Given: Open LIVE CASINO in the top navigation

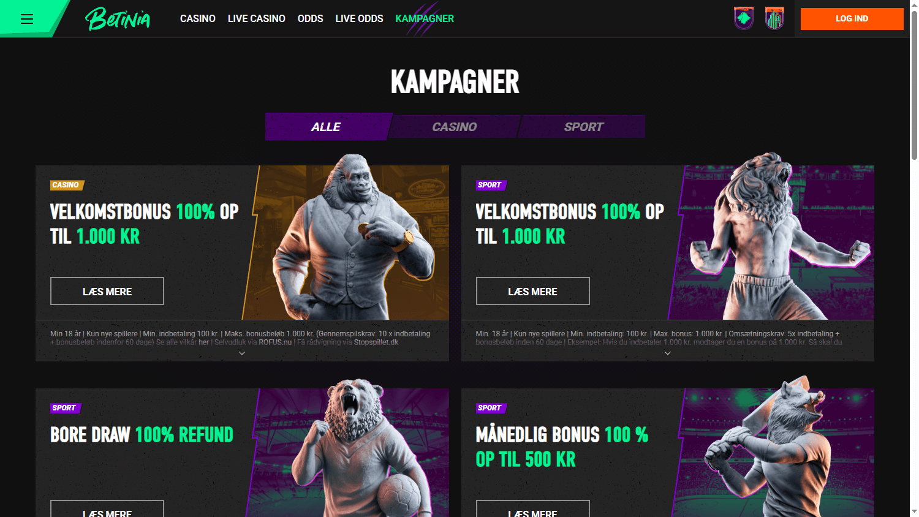Looking at the screenshot, I should click(257, 19).
